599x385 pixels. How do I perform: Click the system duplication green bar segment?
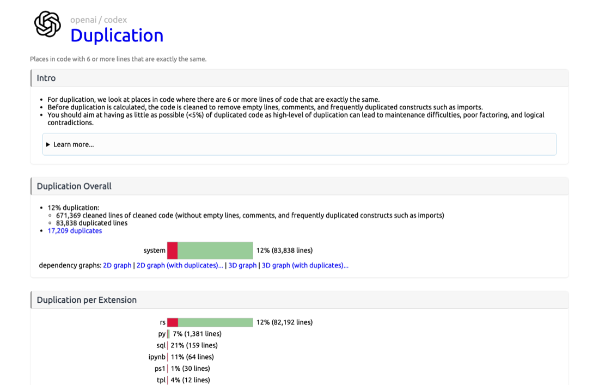pos(215,250)
